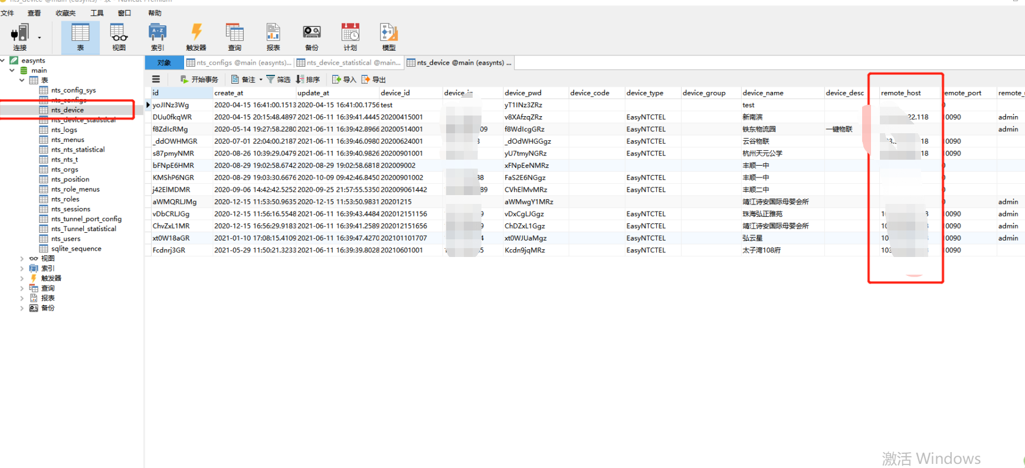Open 触发器 lightning icon in main toolbar
This screenshot has width=1025, height=468.
196,37
